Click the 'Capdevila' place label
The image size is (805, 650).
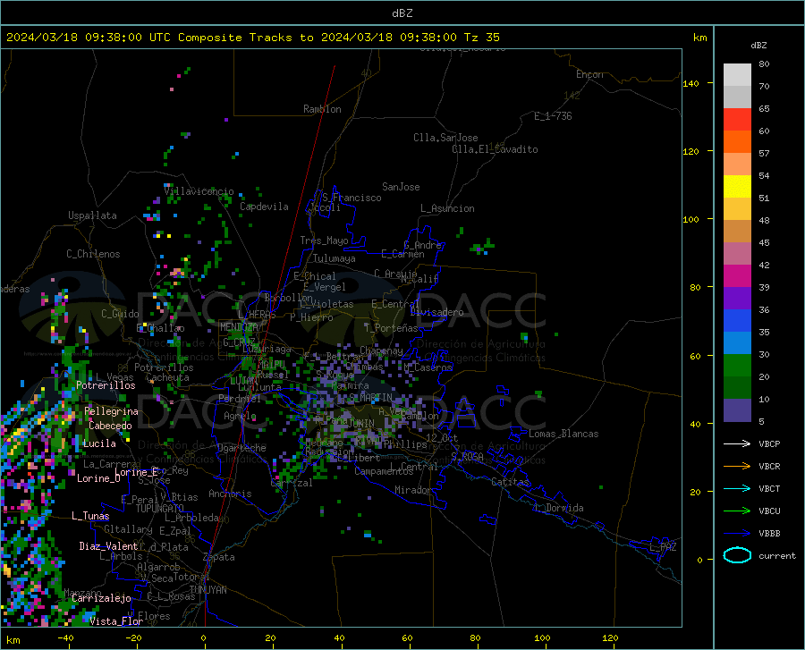[264, 207]
